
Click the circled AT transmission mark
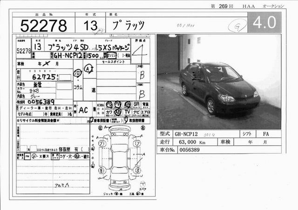pos(88,69)
